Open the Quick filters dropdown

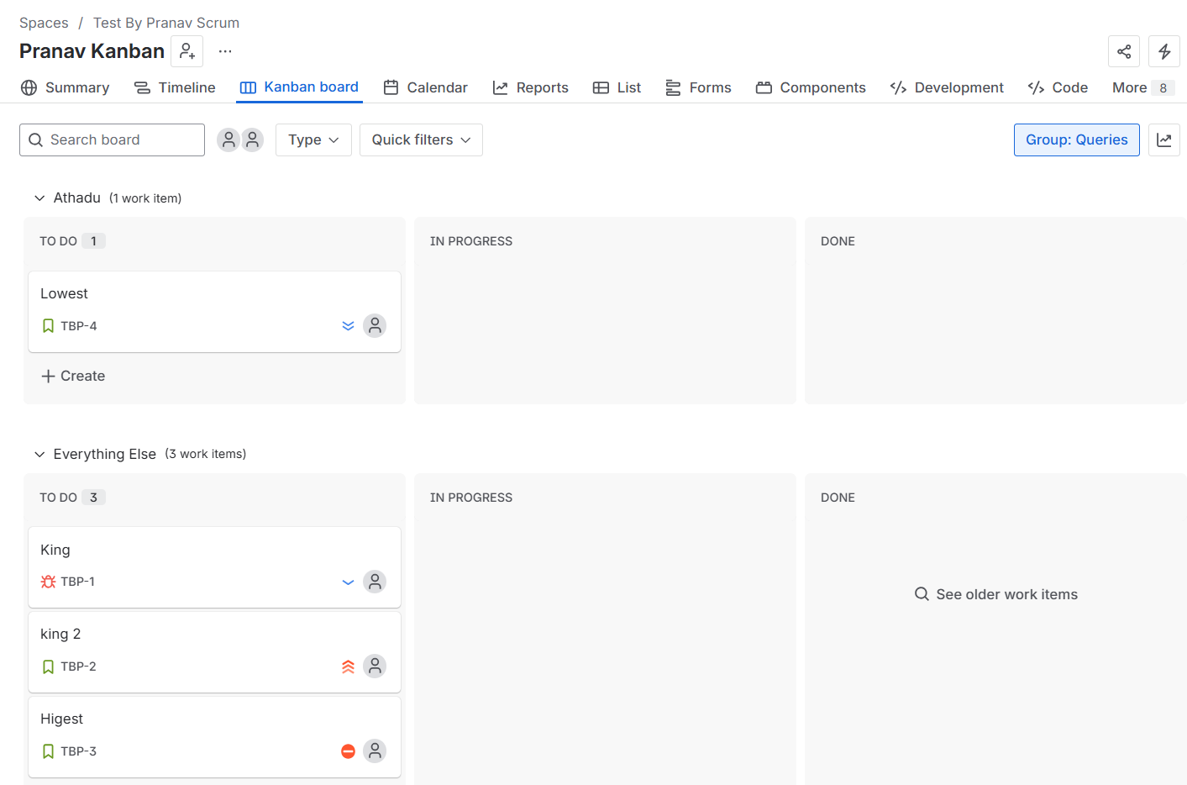pos(421,140)
